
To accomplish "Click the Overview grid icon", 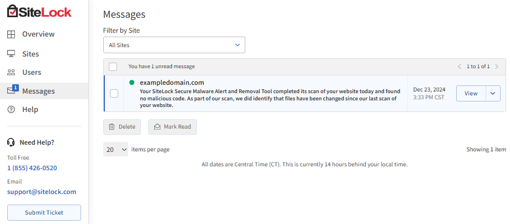I will tap(11, 34).
